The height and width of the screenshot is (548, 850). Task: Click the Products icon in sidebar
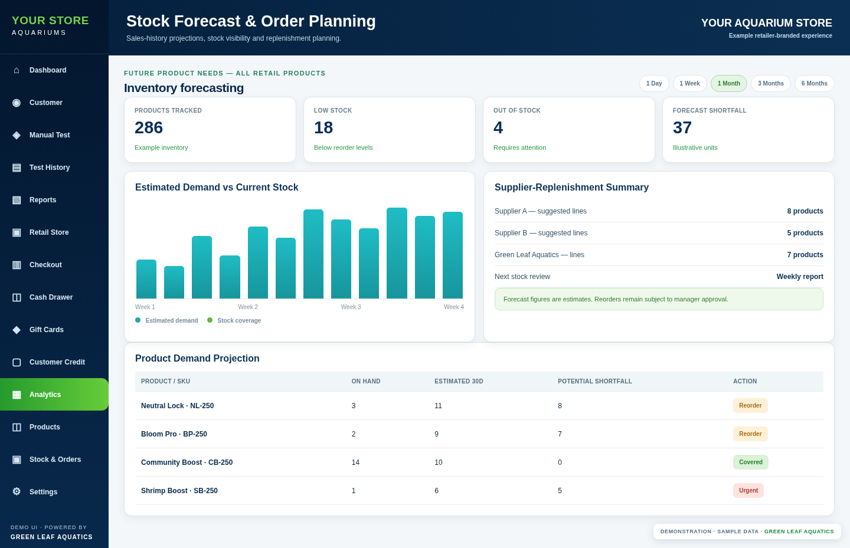coord(17,427)
